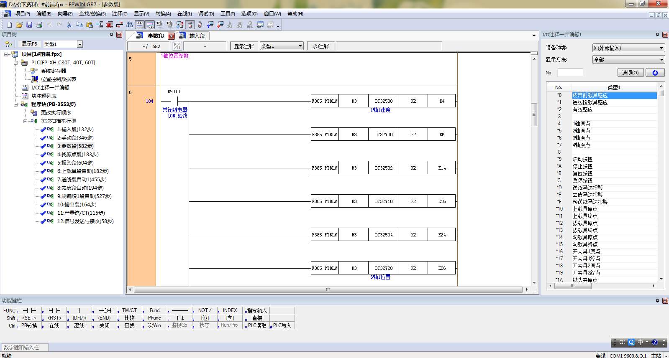Click the ladder editor horizontal scrollbar
This screenshot has height=358, width=669.
(x=328, y=289)
